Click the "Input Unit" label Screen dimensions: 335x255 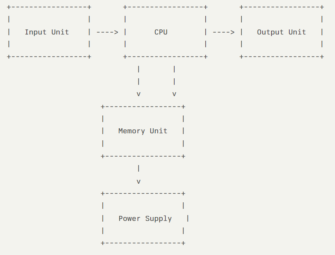pos(47,32)
